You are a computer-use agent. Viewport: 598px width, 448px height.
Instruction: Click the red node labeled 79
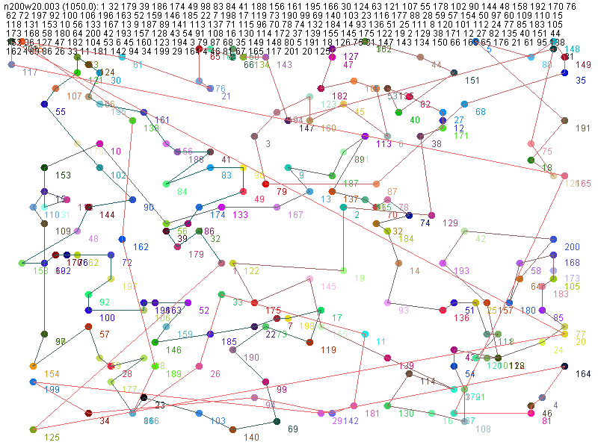click(x=265, y=183)
